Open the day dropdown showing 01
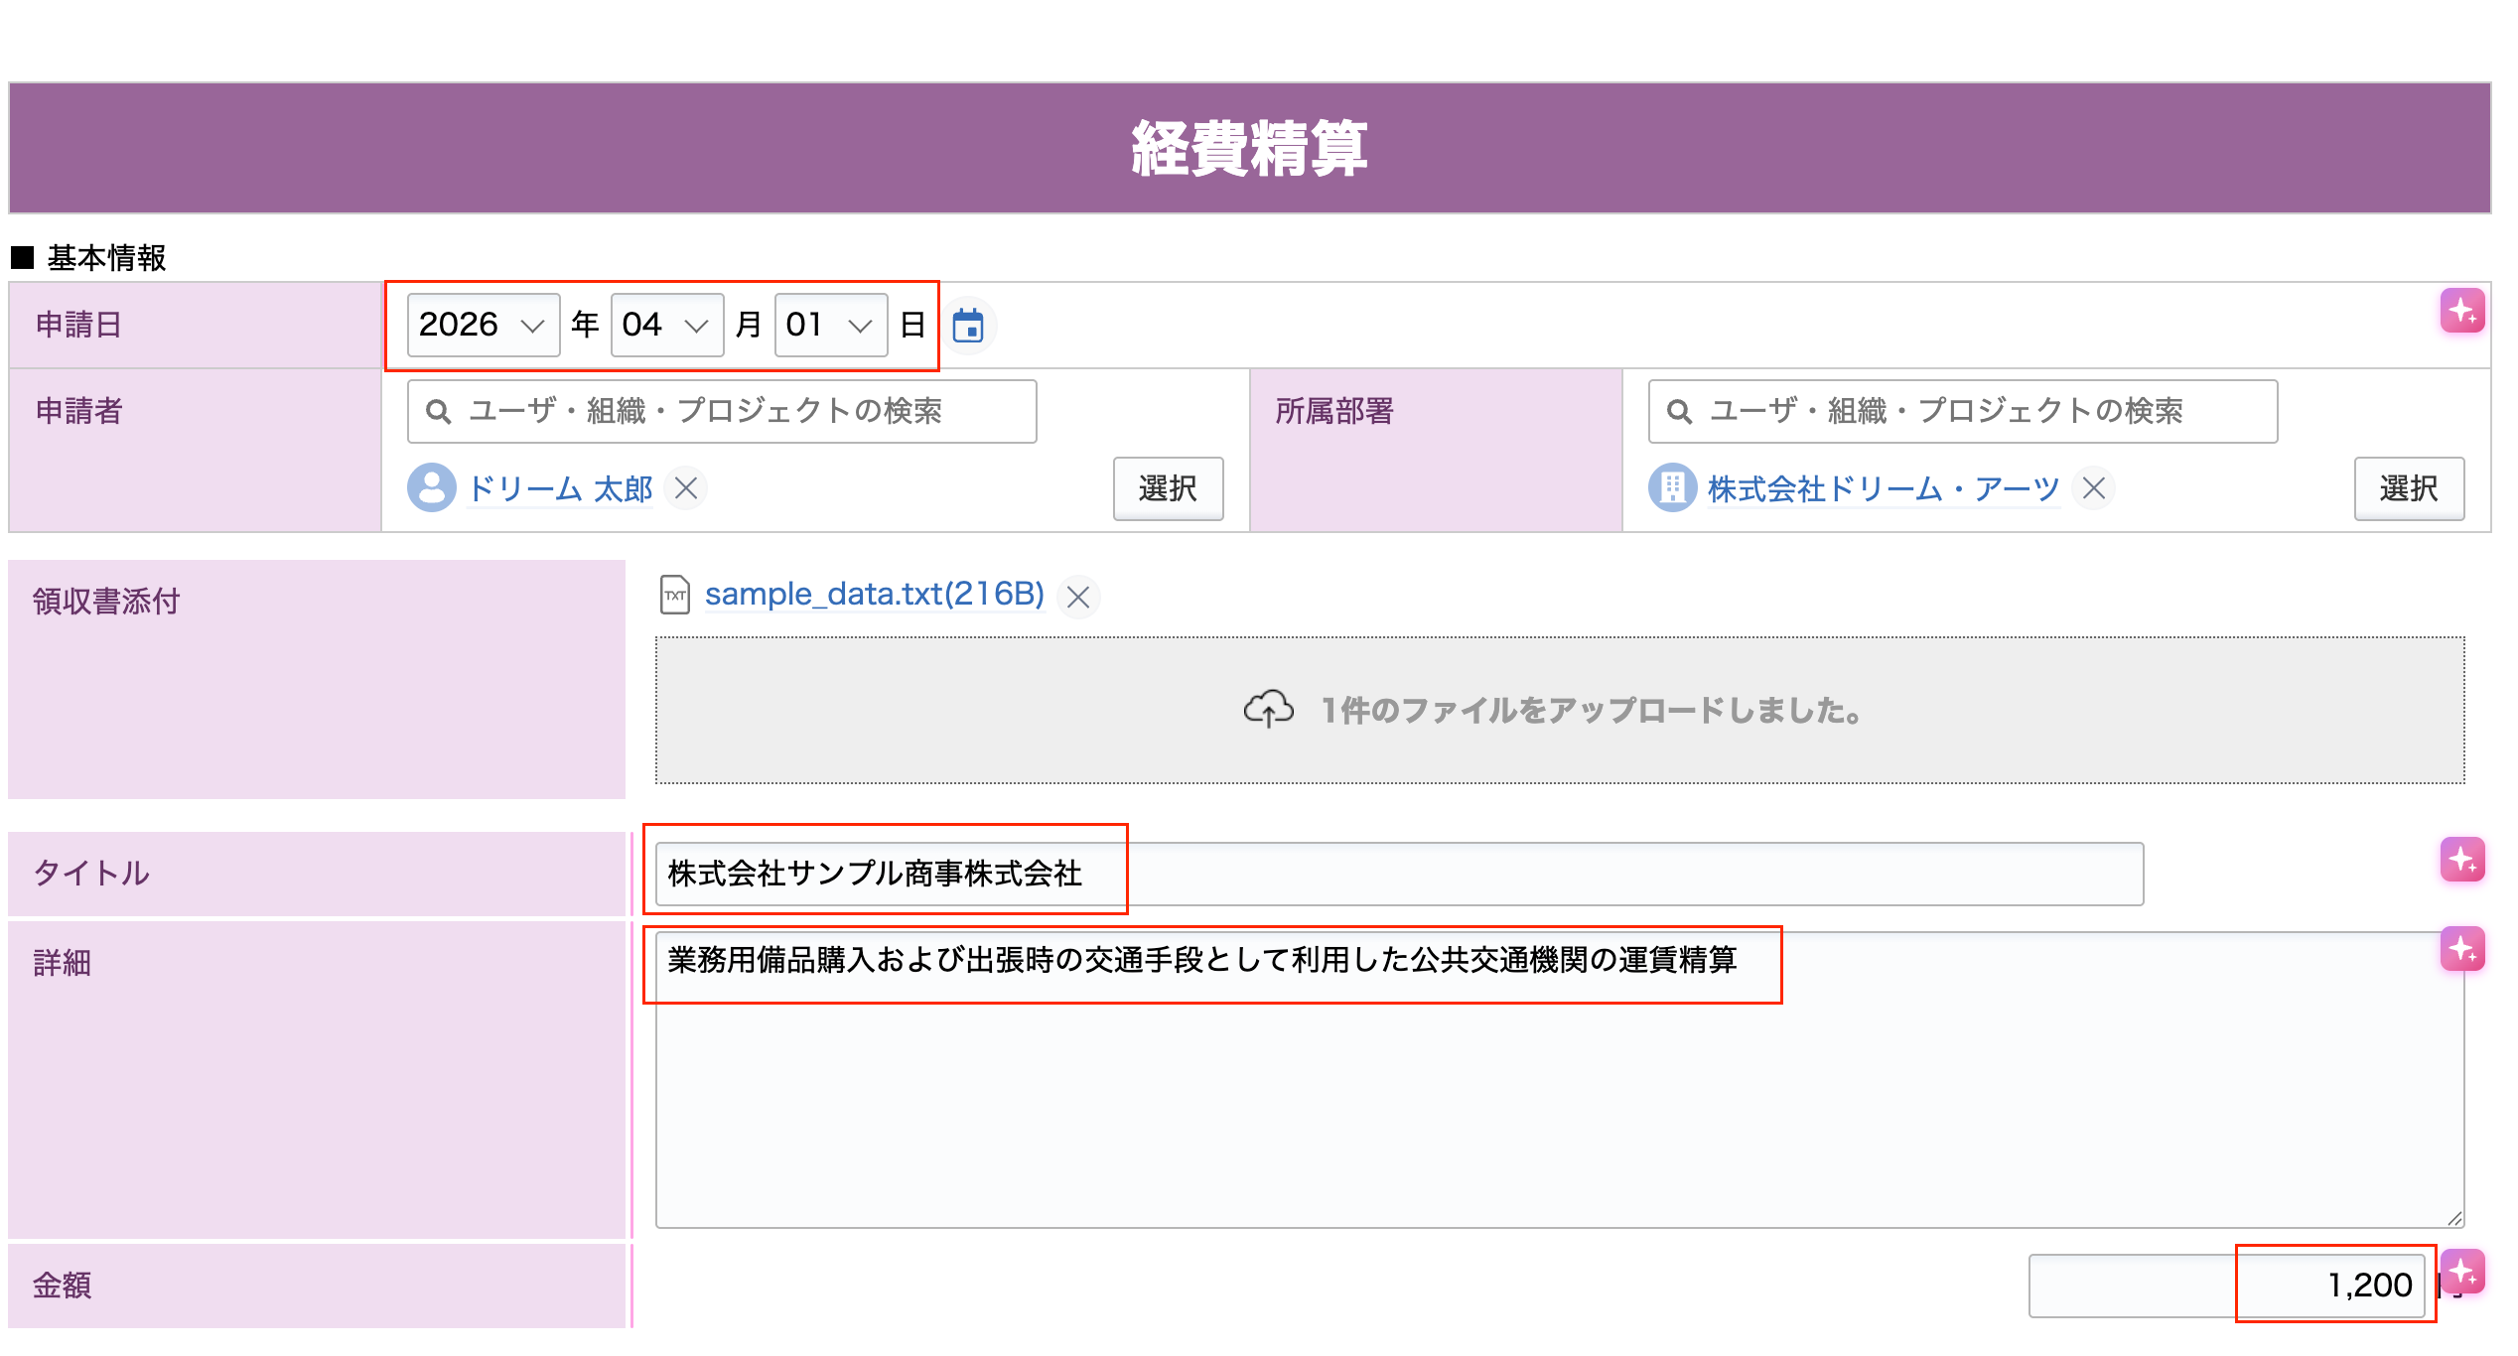 pyautogui.click(x=831, y=325)
